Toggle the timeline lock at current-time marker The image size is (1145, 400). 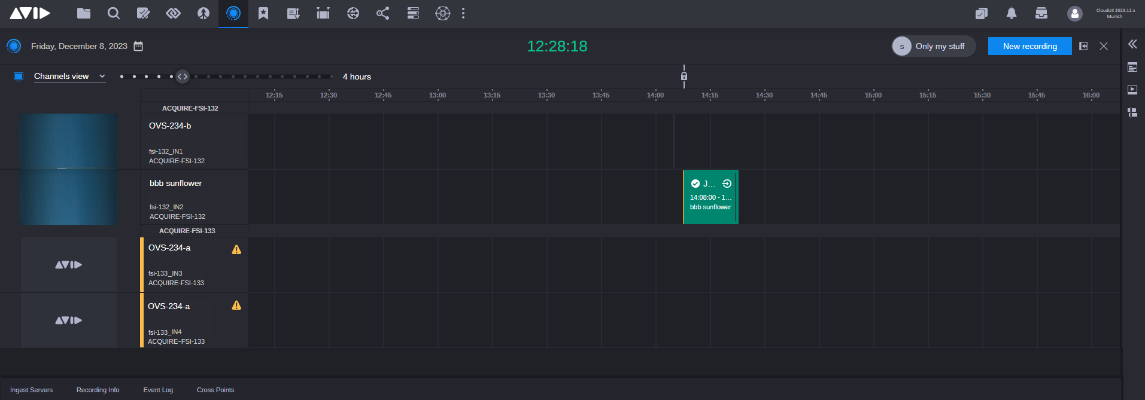coord(684,76)
